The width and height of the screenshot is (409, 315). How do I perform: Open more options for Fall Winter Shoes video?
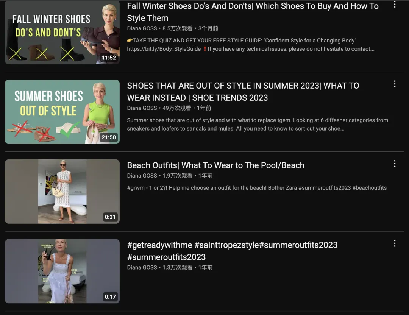tap(395, 5)
